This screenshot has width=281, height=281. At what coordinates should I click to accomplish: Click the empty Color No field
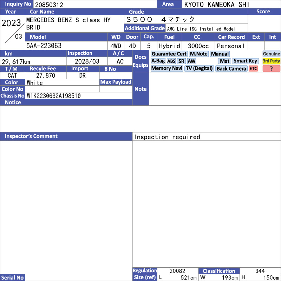point(62,89)
